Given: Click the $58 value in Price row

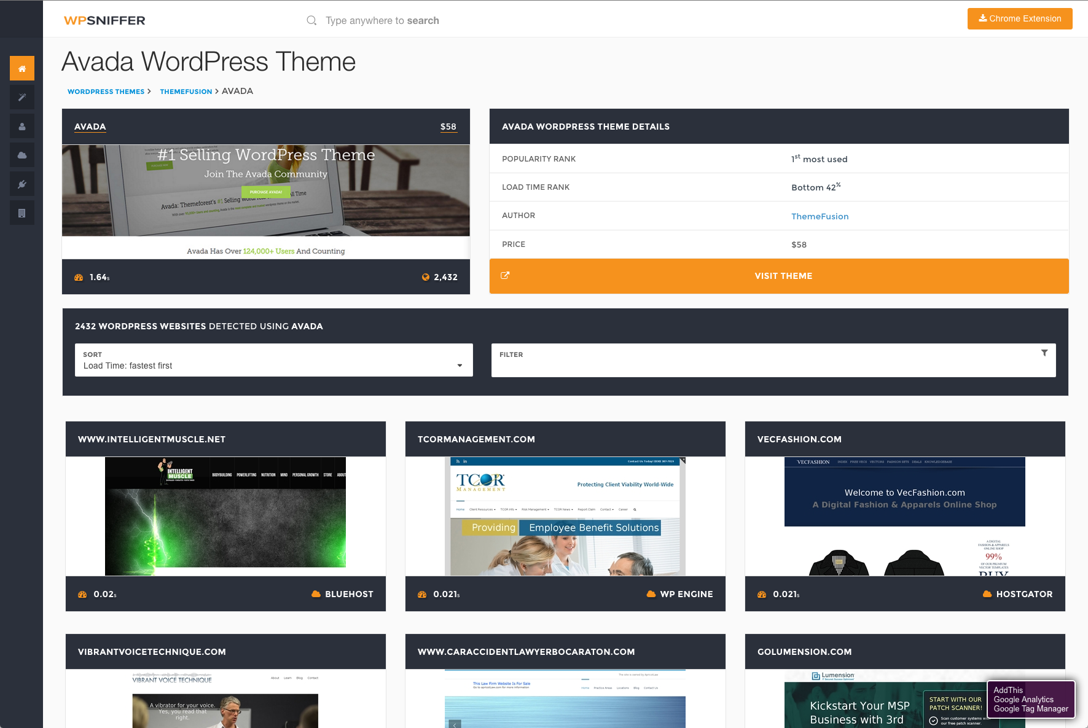Looking at the screenshot, I should click(x=799, y=245).
